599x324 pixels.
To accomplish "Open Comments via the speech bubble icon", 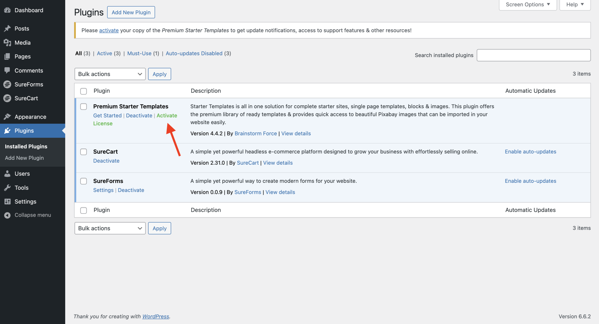I will pos(8,70).
